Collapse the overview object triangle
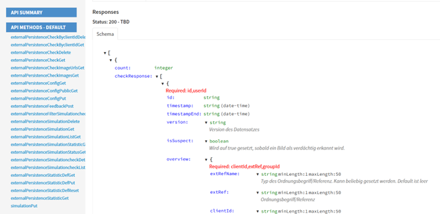 click(206, 159)
